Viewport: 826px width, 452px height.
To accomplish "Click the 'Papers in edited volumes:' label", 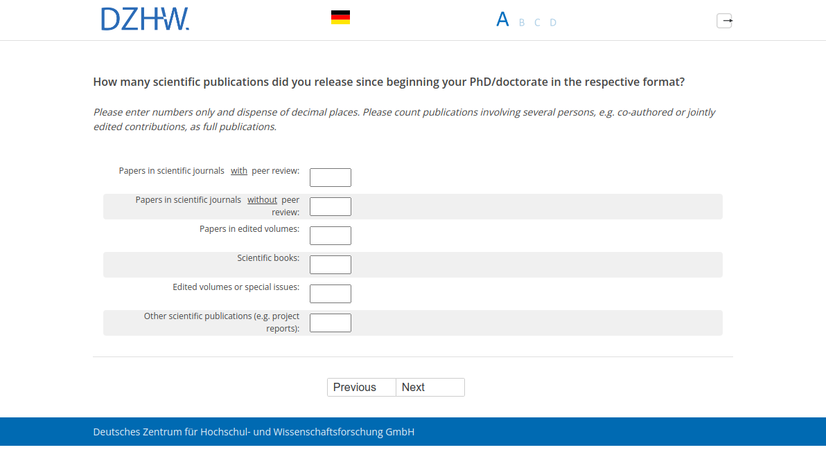I will tap(249, 229).
